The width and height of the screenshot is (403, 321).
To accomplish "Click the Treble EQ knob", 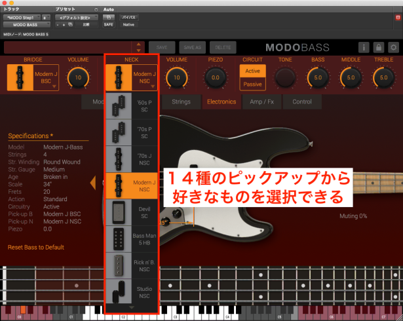I will [x=384, y=77].
